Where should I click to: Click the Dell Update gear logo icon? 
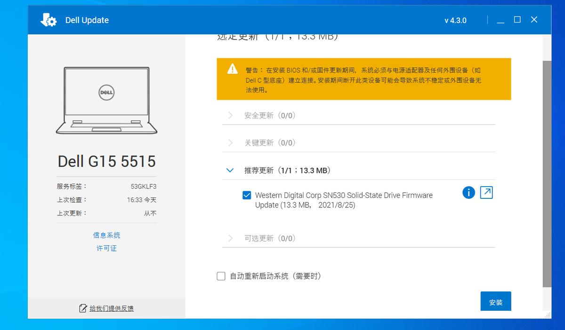pyautogui.click(x=48, y=20)
